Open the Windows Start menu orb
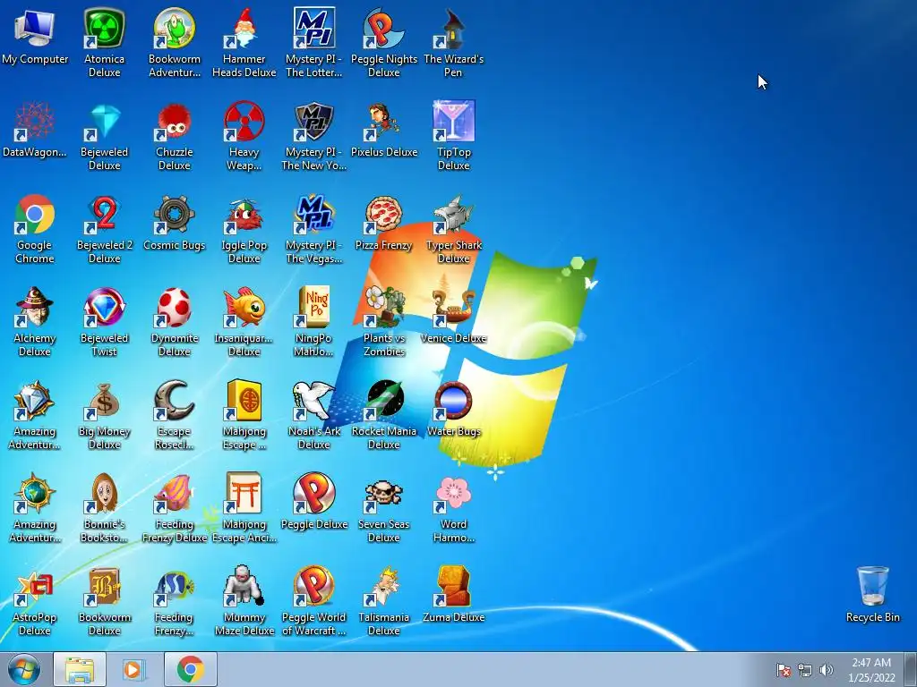This screenshot has height=687, width=917. tap(24, 669)
